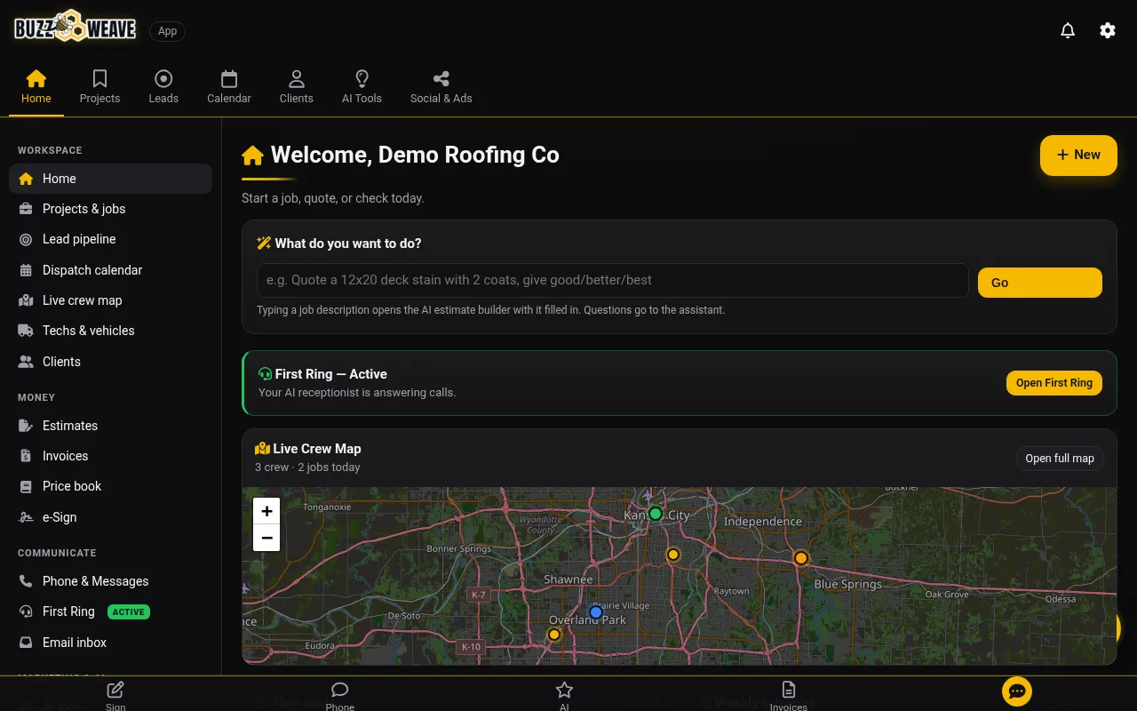Open e-Sign in sidebar

pyautogui.click(x=110, y=517)
